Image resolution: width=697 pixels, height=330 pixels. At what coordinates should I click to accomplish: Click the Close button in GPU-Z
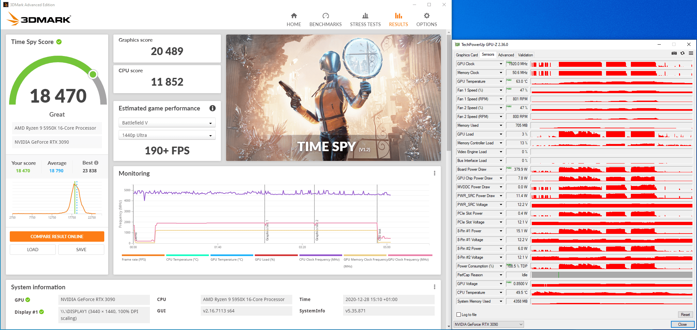[682, 324]
